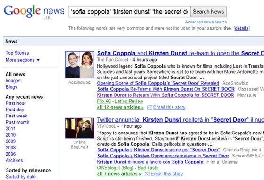Screen dimensions: 264x180
Task: Open the details link about excluded words
Action: click(x=241, y=28)
